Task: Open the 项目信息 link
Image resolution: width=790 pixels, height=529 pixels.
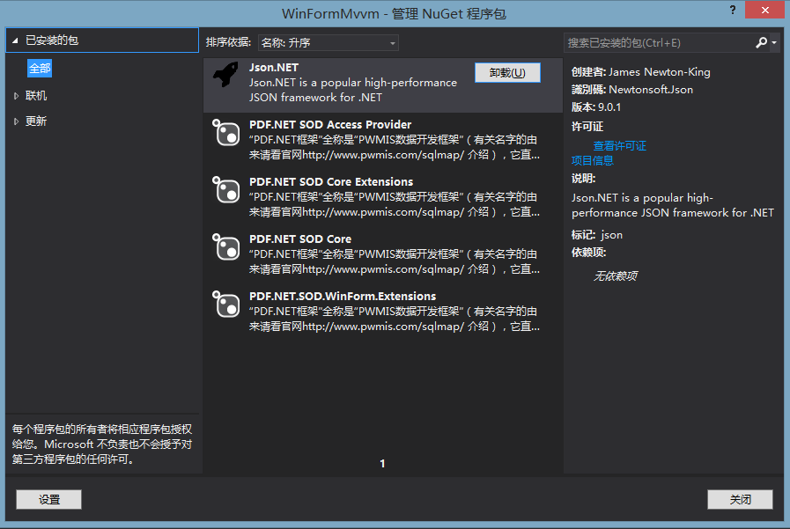Action: [593, 160]
